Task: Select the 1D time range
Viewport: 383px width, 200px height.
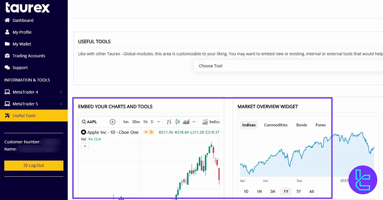Action: point(246,191)
